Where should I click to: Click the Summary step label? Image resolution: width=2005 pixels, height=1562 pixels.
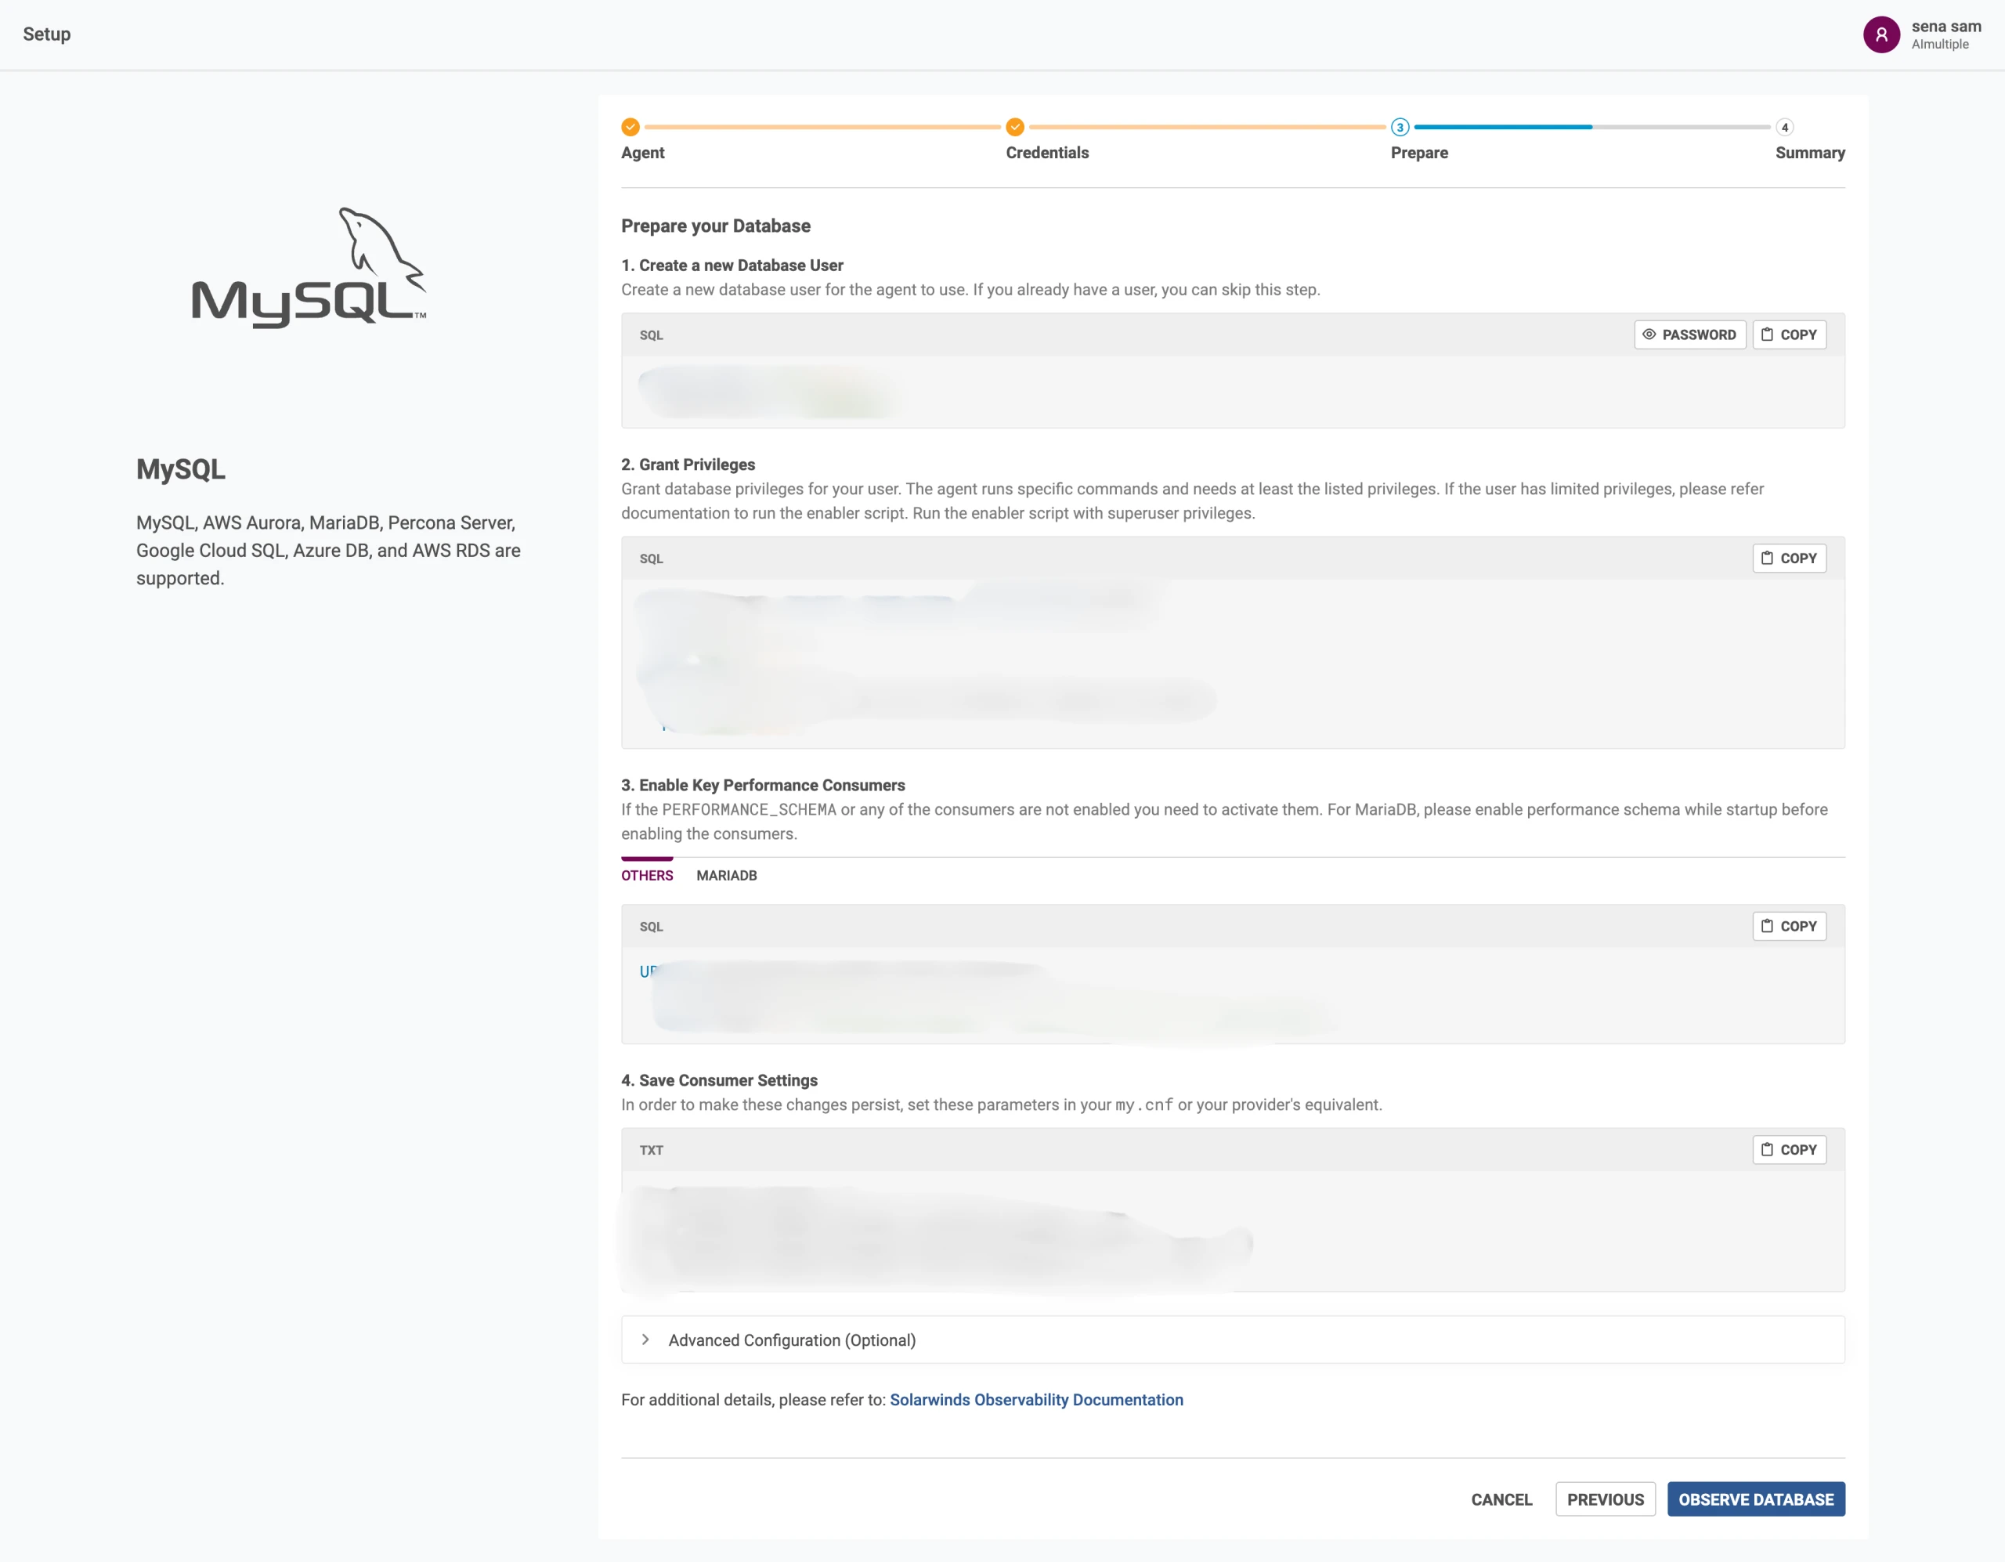tap(1811, 153)
